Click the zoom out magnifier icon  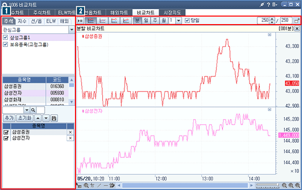coord(284,185)
